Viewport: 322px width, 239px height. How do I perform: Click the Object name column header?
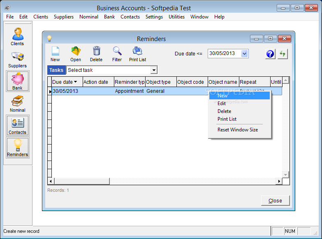click(x=223, y=82)
